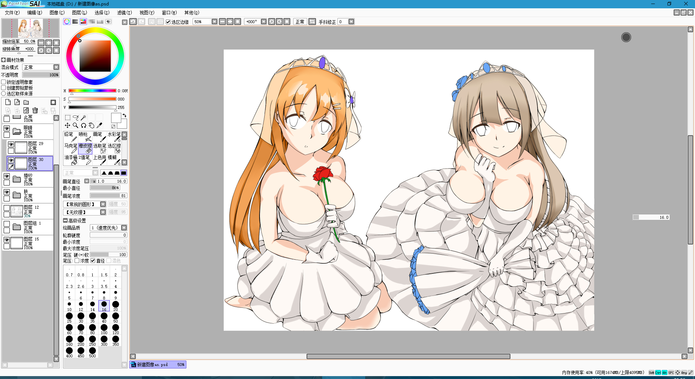The image size is (695, 379).
Task: Open 【无纹理】 texture dropdown
Action: pyautogui.click(x=103, y=212)
